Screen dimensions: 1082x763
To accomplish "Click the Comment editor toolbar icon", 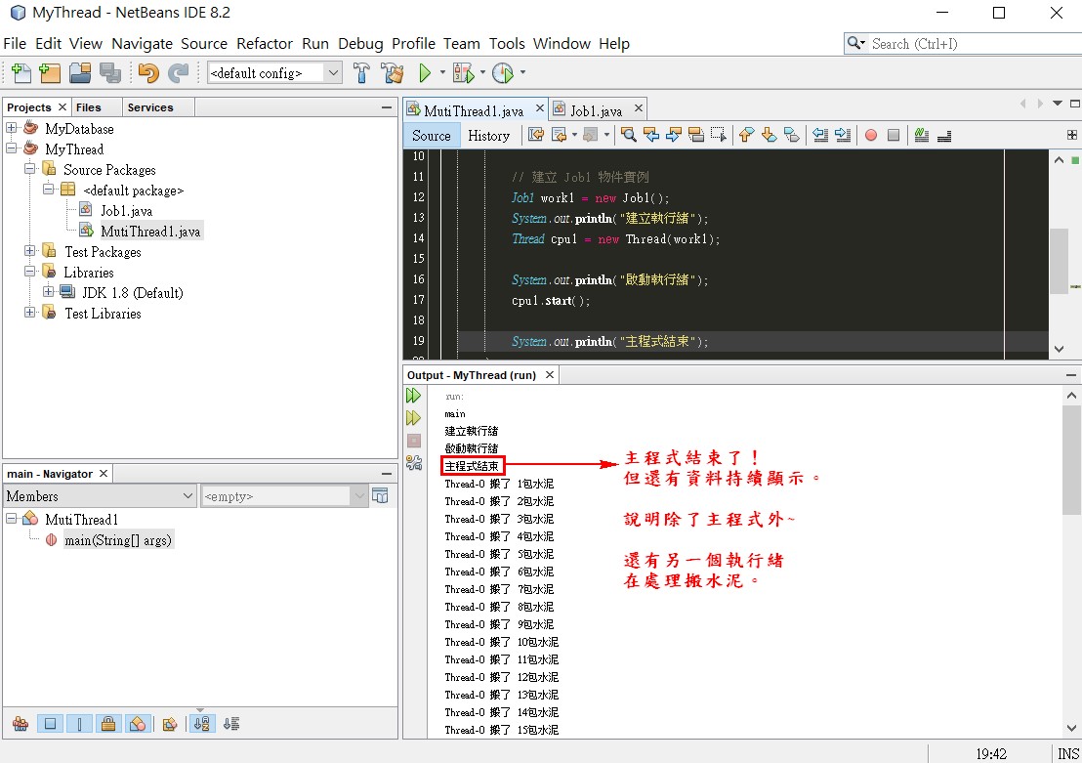I will (x=921, y=136).
